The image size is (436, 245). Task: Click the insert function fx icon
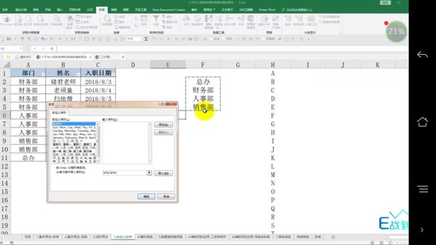[x=52, y=49]
